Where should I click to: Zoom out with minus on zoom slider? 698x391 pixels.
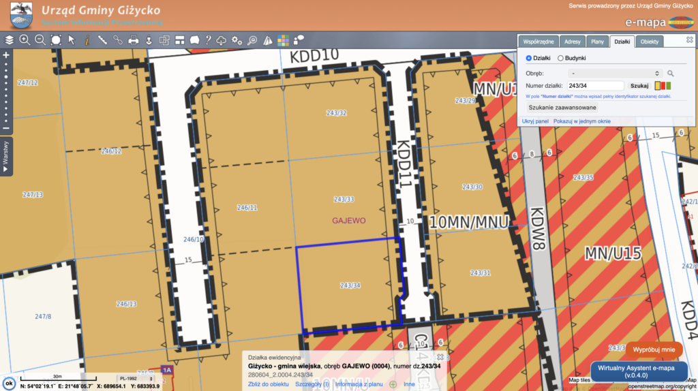[x=5, y=128]
